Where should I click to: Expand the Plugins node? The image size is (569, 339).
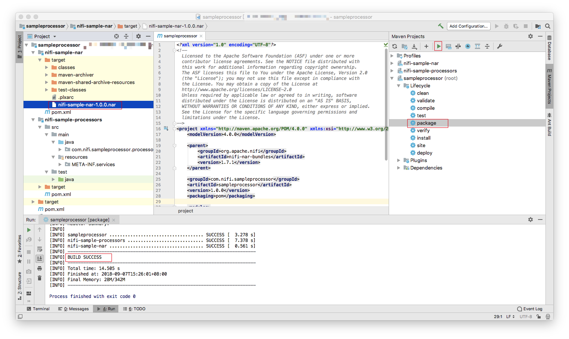[x=399, y=160]
